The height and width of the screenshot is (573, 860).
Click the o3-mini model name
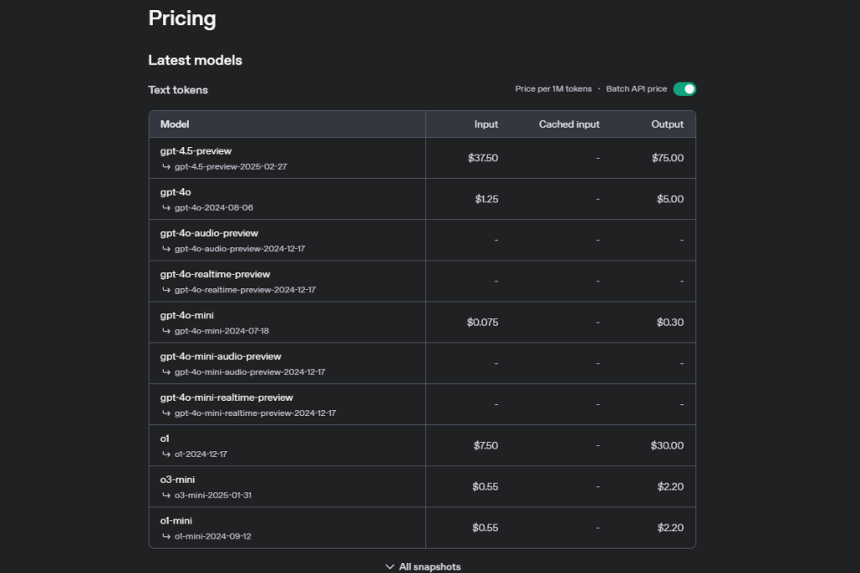click(176, 480)
